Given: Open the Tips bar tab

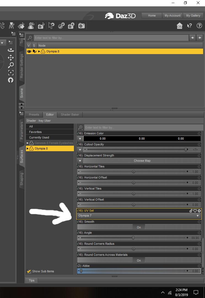Looking at the screenshot, I should pyautogui.click(x=31, y=280).
